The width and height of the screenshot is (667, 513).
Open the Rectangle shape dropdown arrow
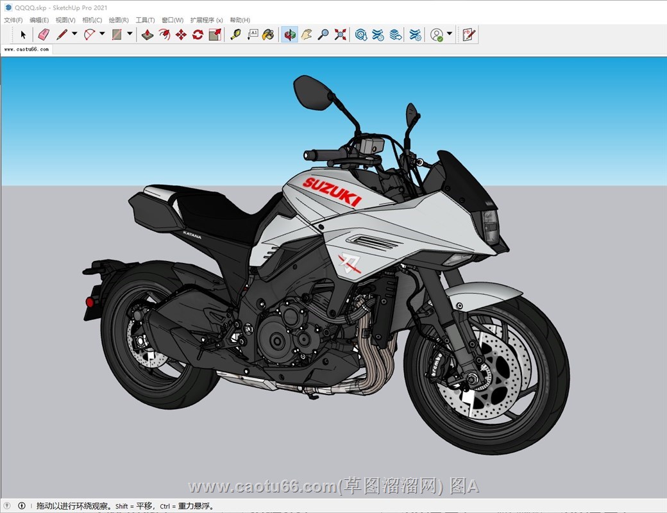130,34
